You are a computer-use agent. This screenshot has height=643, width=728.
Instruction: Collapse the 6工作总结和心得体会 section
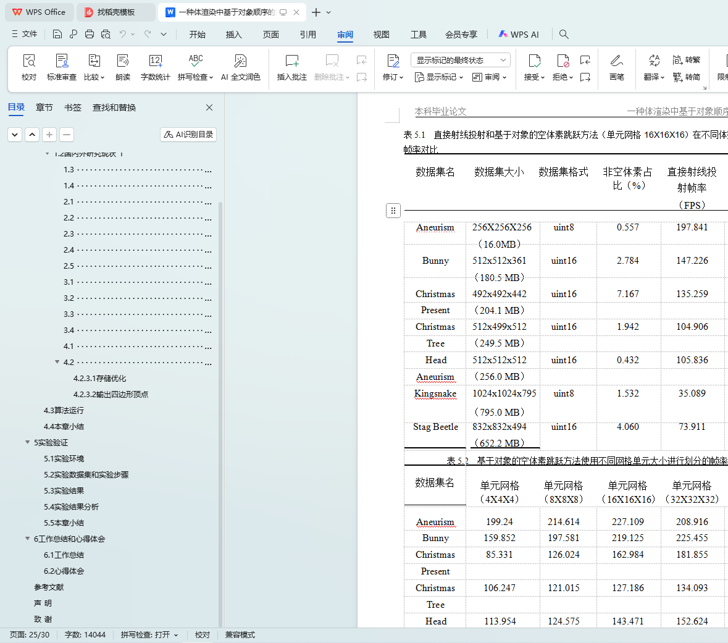click(27, 539)
